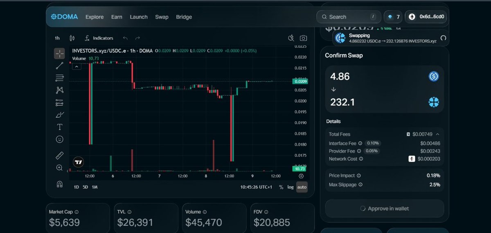This screenshot has height=233, width=491.
Task: Click the 10:45:26 UTC+1 timezone selector
Action: (x=256, y=187)
